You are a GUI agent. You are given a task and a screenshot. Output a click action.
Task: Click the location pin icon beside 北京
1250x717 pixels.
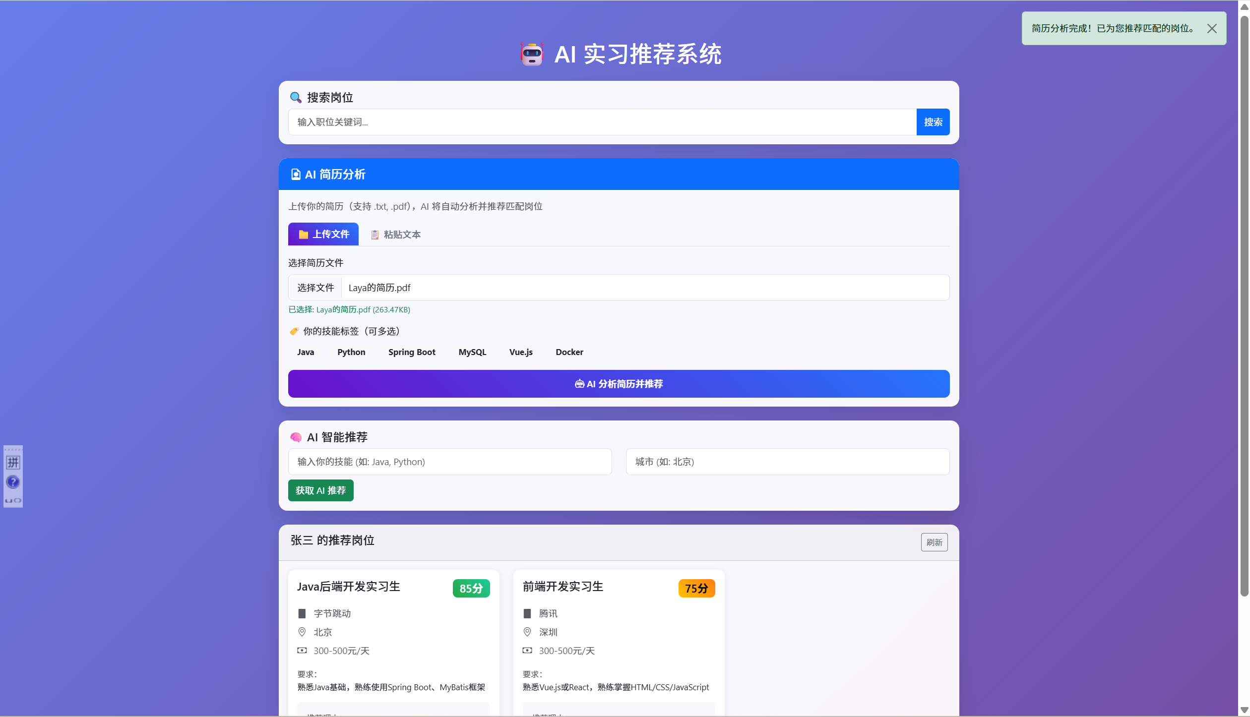tap(302, 632)
